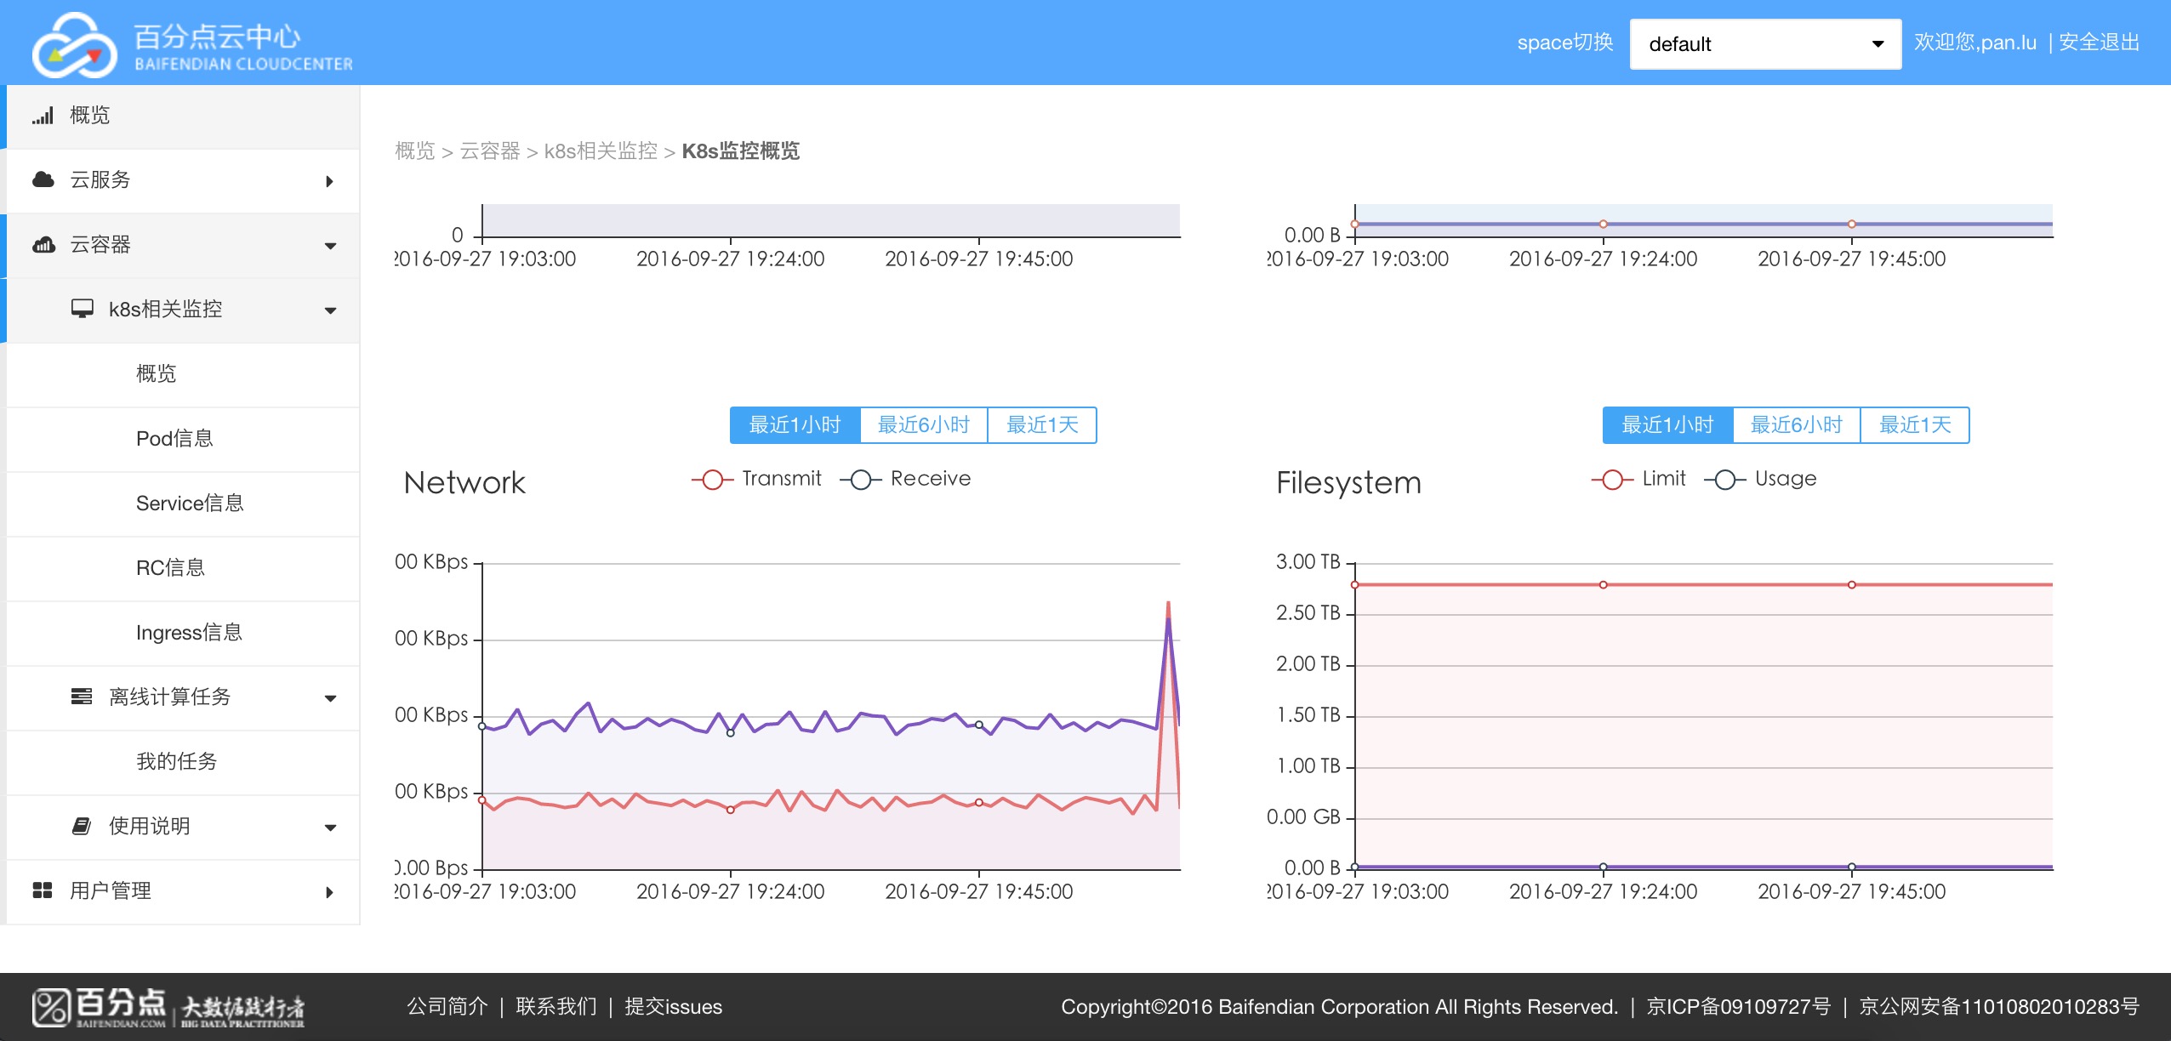Toggle the Transmit series in Network legend
This screenshot has width=2171, height=1041.
coord(757,479)
